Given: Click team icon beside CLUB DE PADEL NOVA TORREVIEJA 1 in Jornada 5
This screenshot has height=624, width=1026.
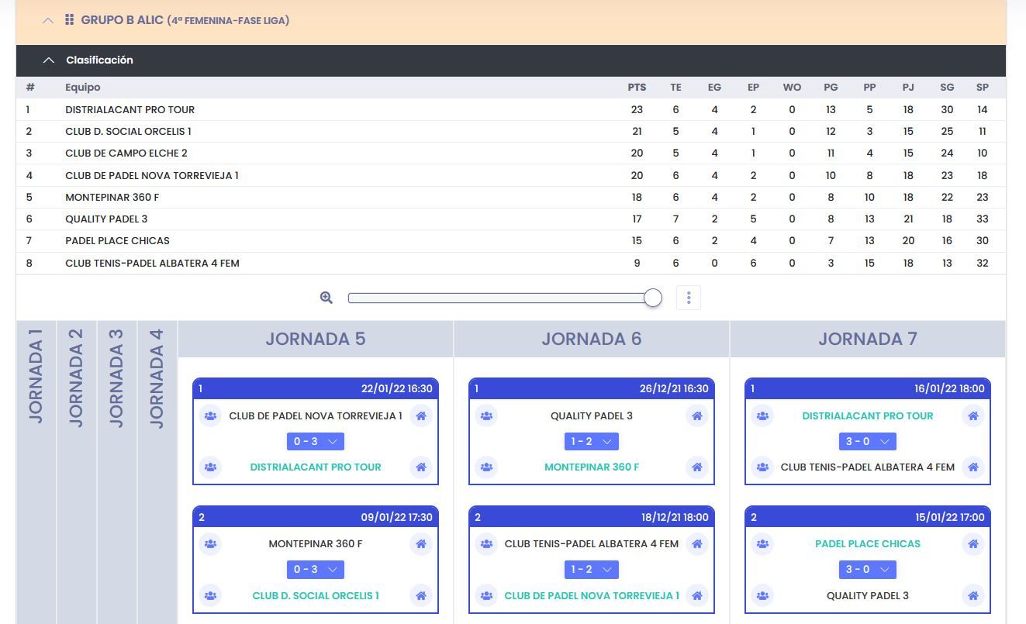Looking at the screenshot, I should pos(210,416).
